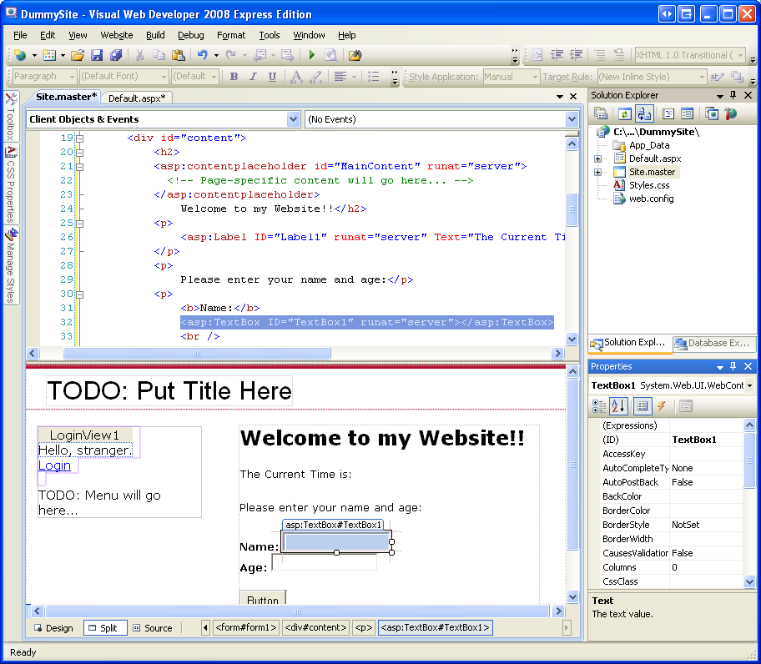
Task: Show Events lightning icon in Properties
Action: pyautogui.click(x=661, y=406)
